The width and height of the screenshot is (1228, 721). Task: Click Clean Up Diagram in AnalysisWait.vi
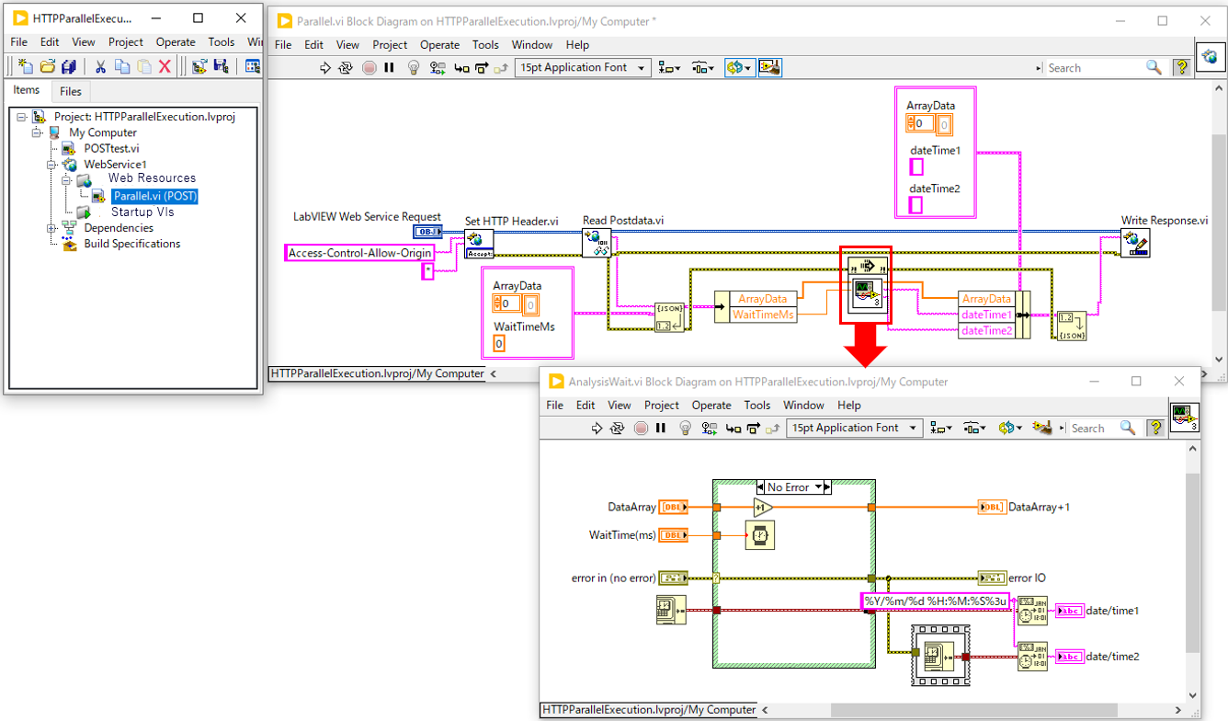[1041, 428]
